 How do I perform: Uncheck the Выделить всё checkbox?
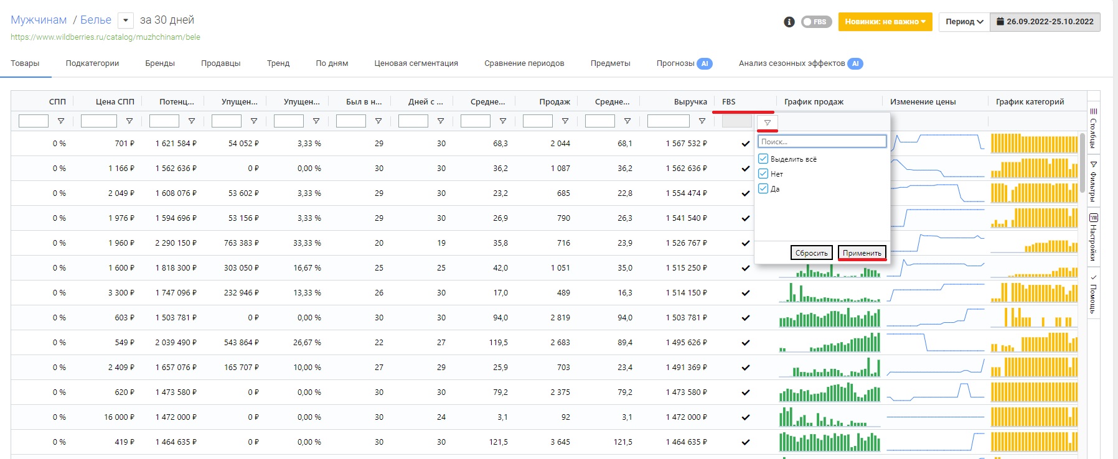(x=763, y=159)
